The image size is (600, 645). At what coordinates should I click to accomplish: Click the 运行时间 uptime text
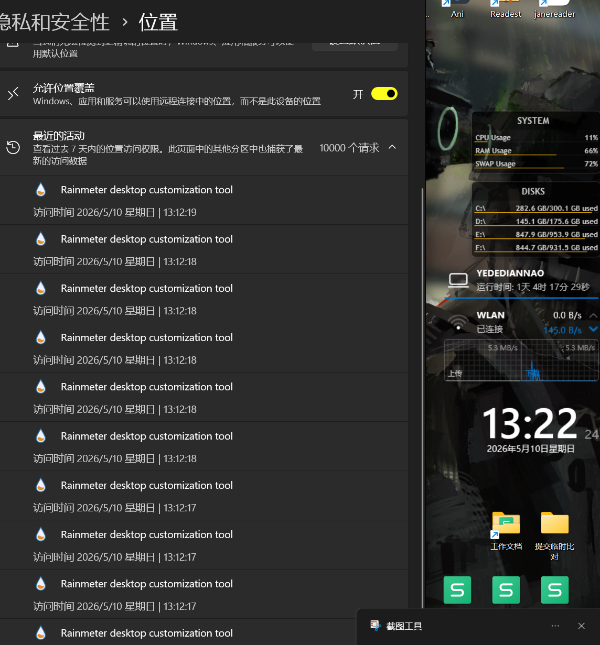pyautogui.click(x=533, y=287)
